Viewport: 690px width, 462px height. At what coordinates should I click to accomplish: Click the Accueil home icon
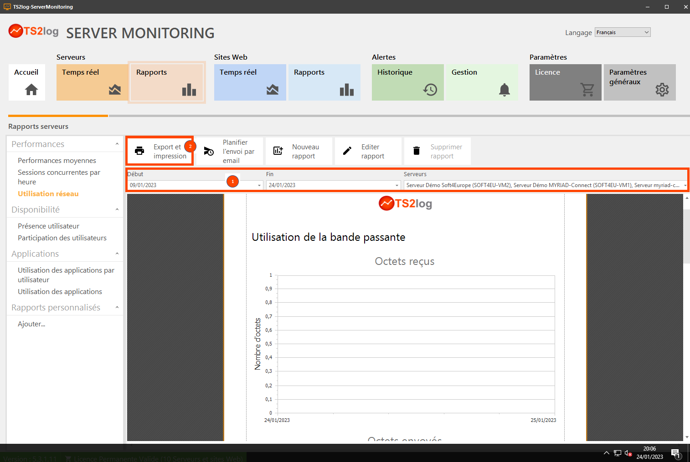click(x=31, y=90)
